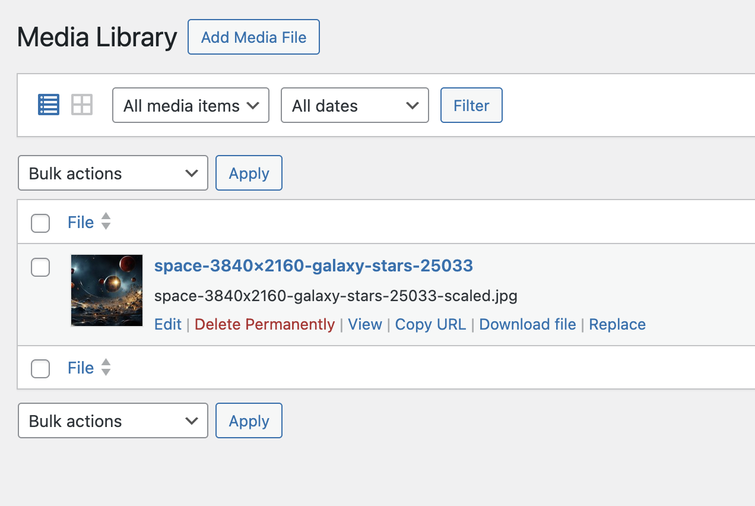The image size is (755, 506).
Task: Open the space galaxy image thumbnail
Action: pos(107,290)
